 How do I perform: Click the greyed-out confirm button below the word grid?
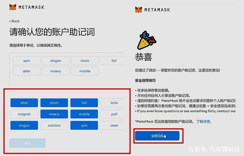[27, 143]
